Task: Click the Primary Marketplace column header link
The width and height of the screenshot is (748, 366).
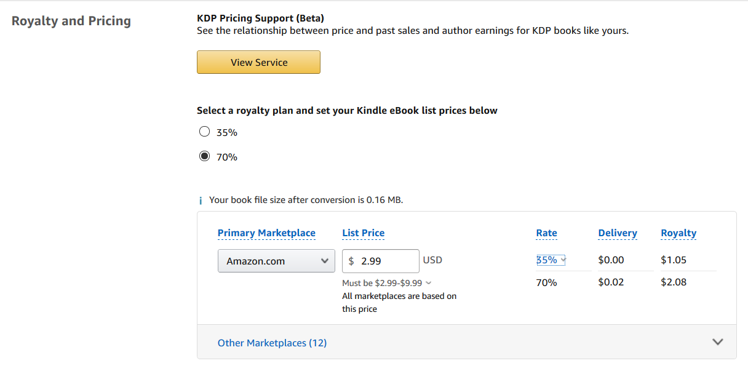Action: click(x=266, y=233)
